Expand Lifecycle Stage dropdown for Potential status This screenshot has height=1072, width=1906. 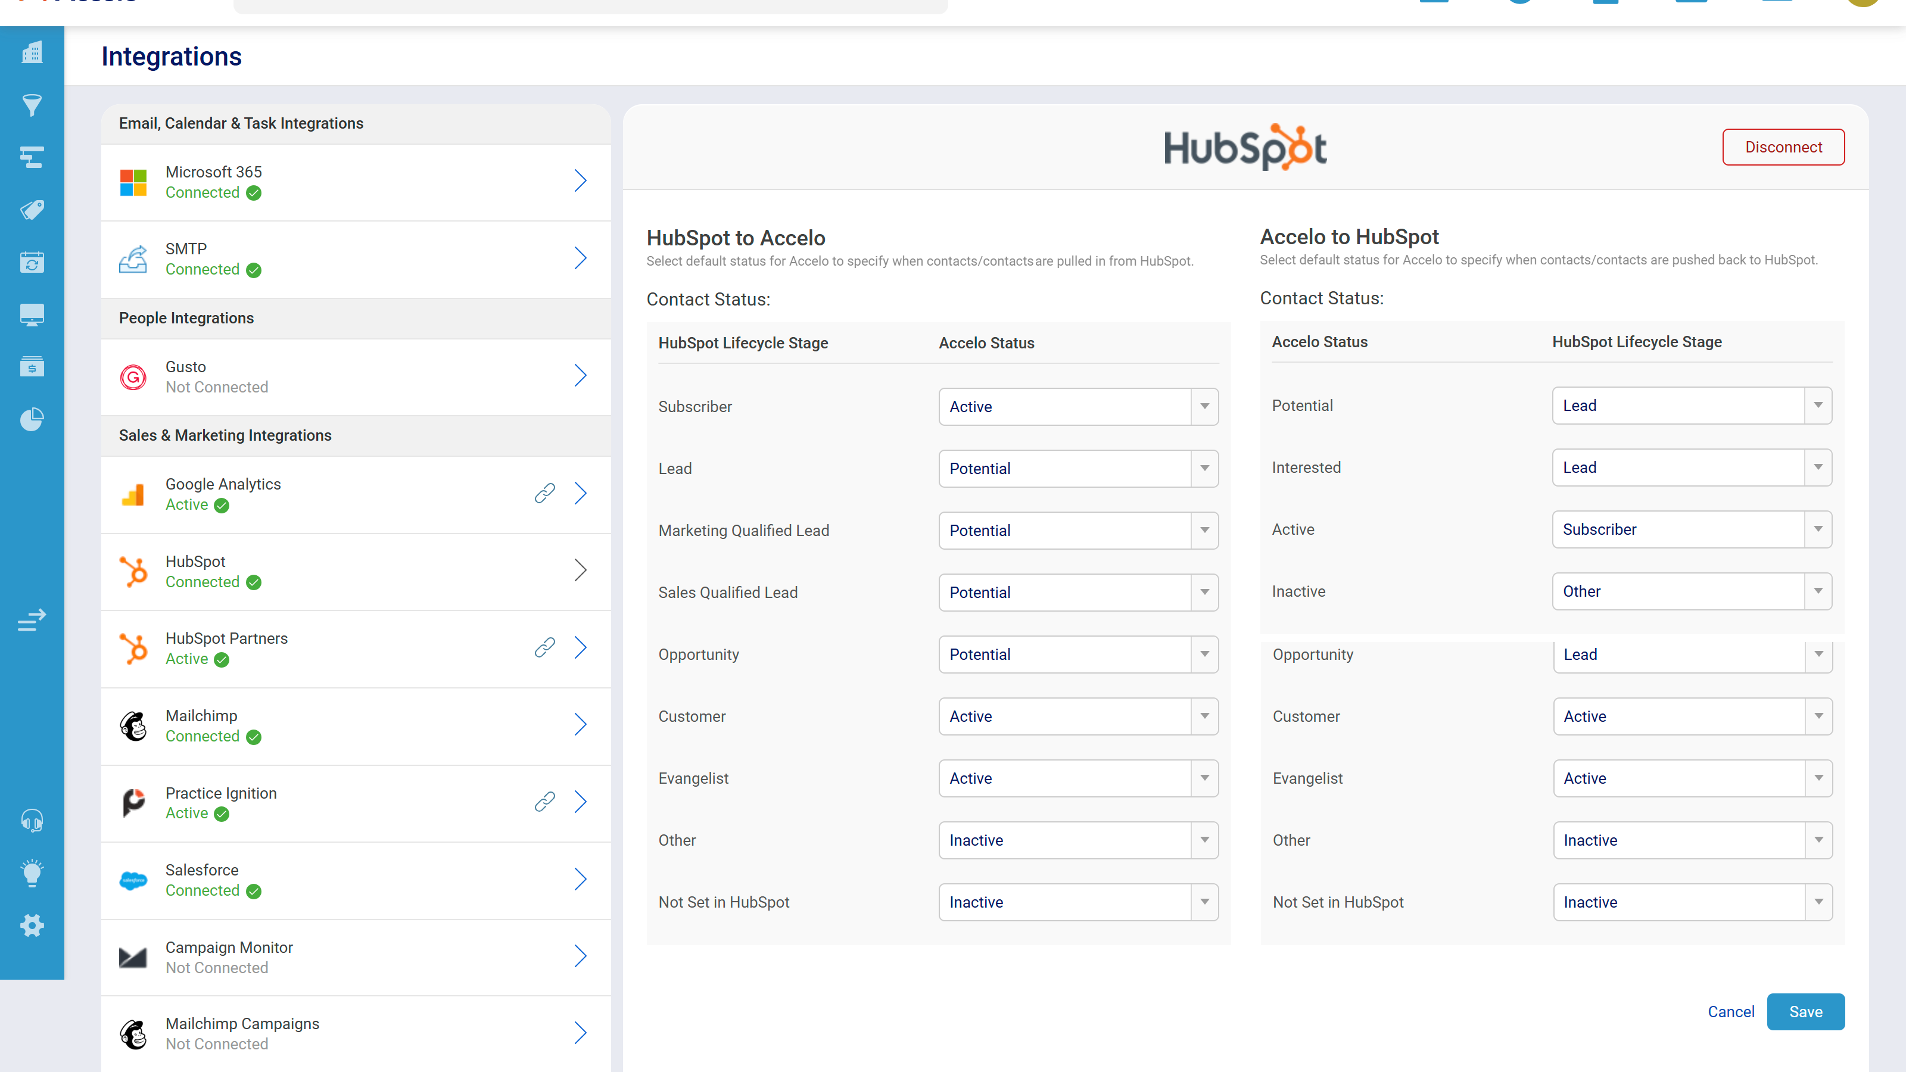pos(1692,406)
